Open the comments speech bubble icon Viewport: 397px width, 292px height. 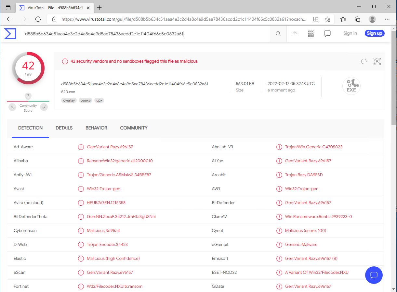[x=327, y=34]
